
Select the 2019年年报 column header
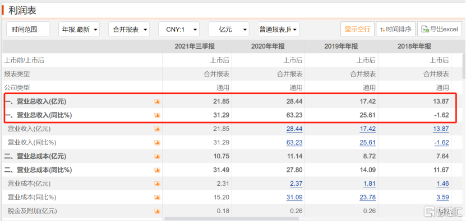click(341, 46)
